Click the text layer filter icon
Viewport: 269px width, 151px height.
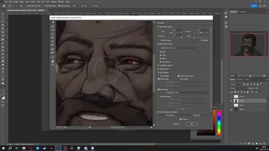coord(251,84)
